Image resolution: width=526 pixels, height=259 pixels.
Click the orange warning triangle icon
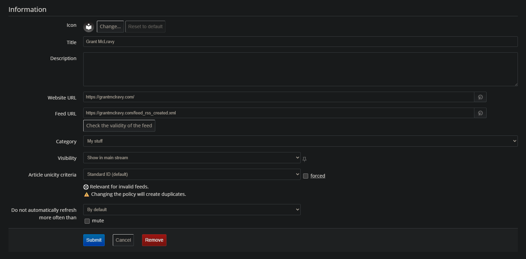tap(87, 195)
